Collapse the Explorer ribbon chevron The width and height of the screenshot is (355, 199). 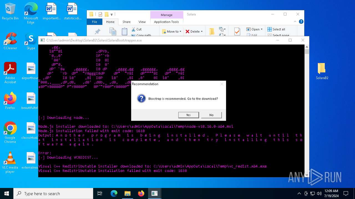[x=295, y=22]
